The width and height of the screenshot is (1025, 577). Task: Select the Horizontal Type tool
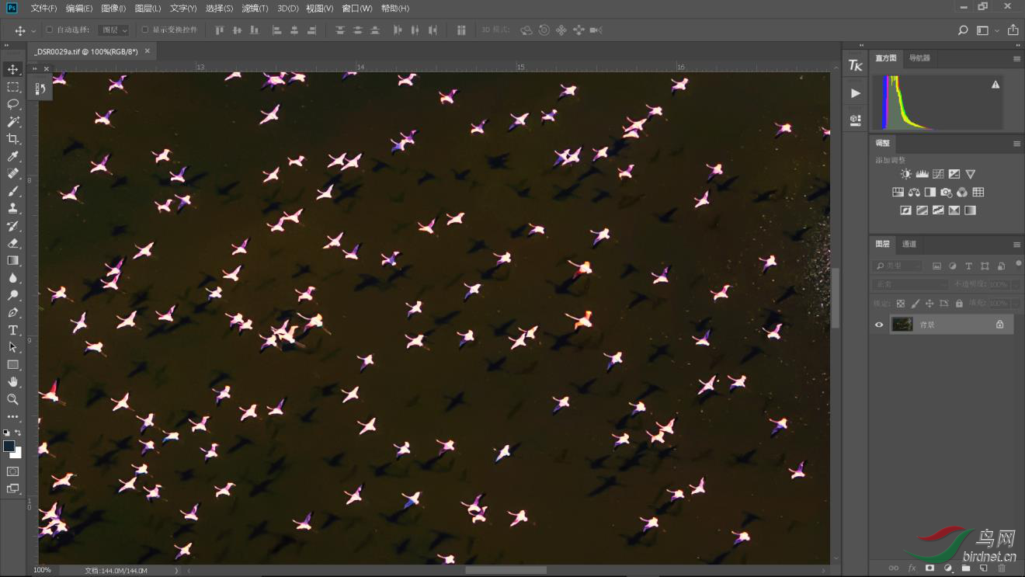13,330
